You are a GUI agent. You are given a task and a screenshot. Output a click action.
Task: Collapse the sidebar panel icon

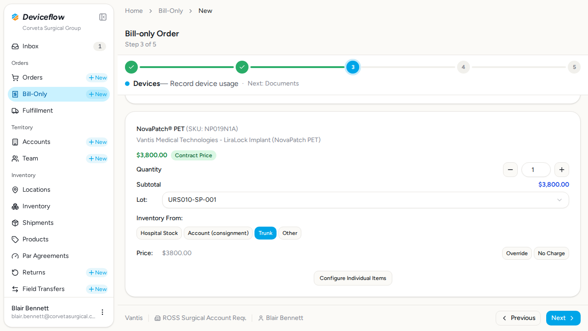tap(103, 17)
